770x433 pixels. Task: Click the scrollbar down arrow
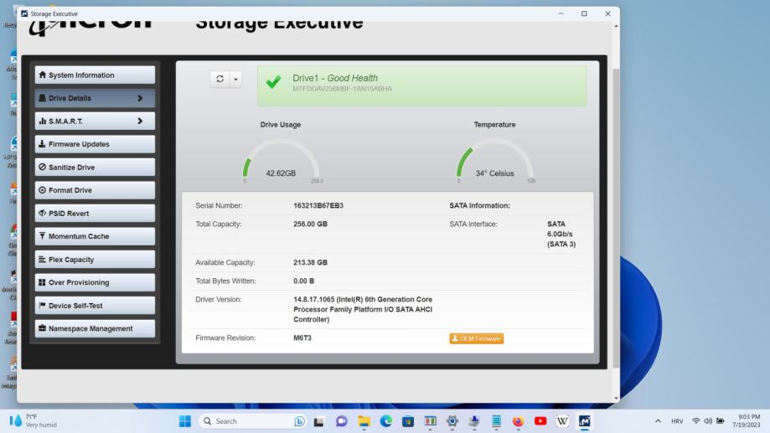tap(616, 398)
